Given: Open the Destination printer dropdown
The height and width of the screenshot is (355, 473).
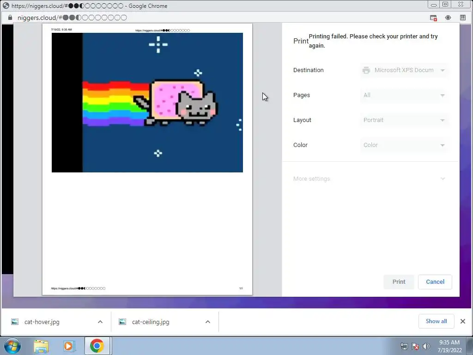Looking at the screenshot, I should tap(404, 70).
